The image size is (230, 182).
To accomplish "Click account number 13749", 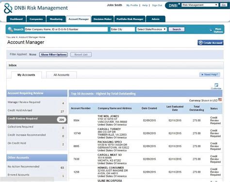I will click(77, 133).
